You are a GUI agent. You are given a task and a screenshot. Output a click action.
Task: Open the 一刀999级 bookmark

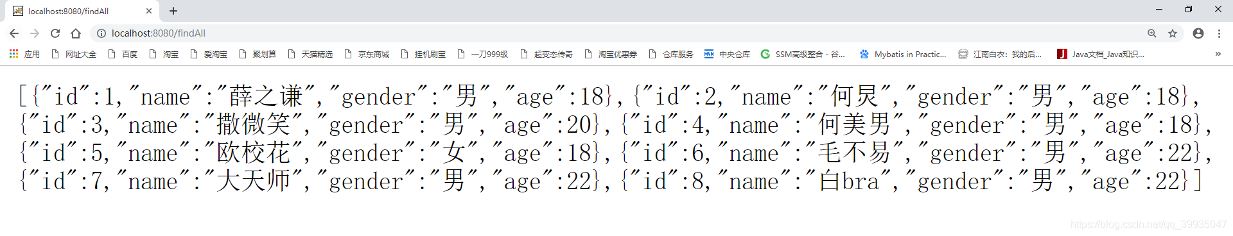pos(482,55)
